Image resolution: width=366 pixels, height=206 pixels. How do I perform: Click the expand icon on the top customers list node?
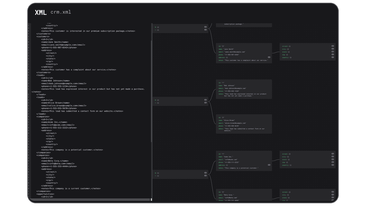[206, 27]
